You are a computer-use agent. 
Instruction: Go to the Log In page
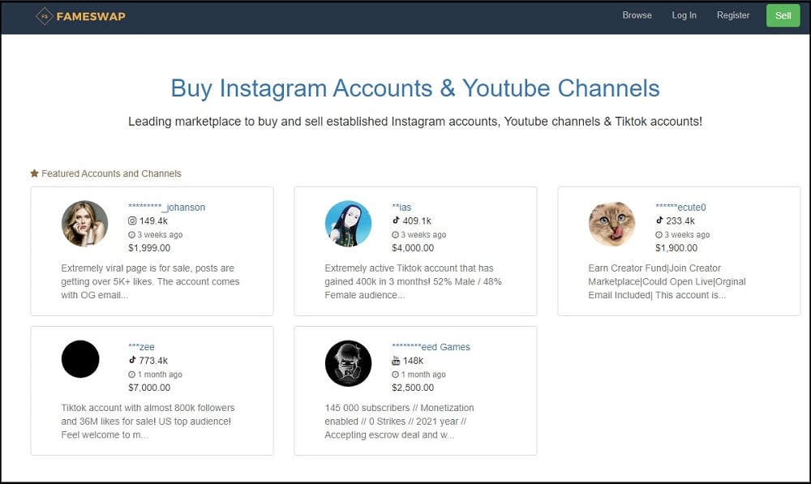(x=684, y=15)
